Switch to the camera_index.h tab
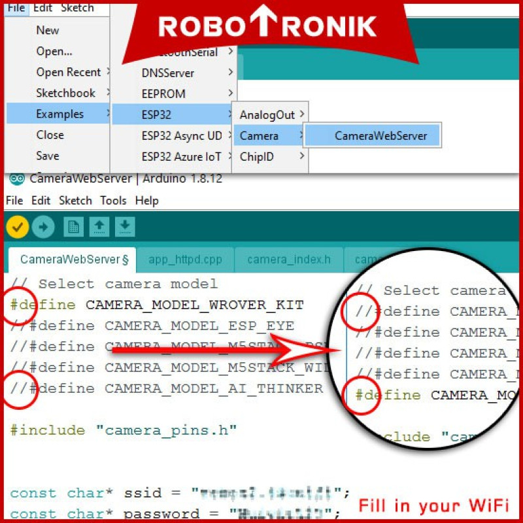The image size is (523, 523). (288, 260)
